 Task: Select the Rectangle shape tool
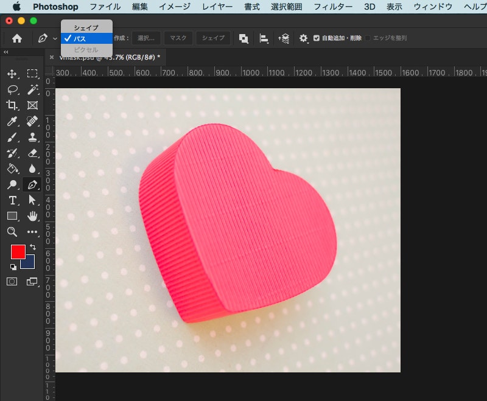point(12,215)
